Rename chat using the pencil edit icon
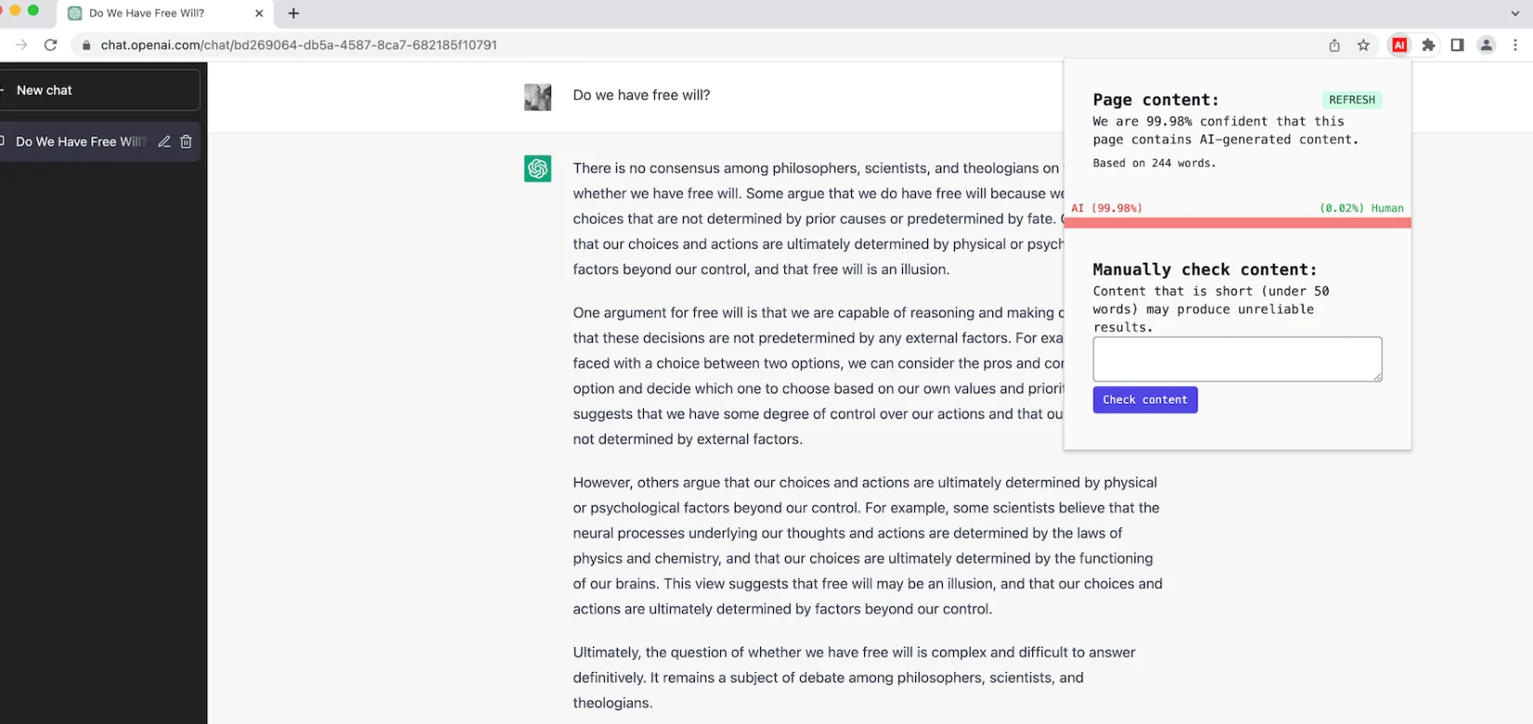The image size is (1533, 724). pos(164,142)
